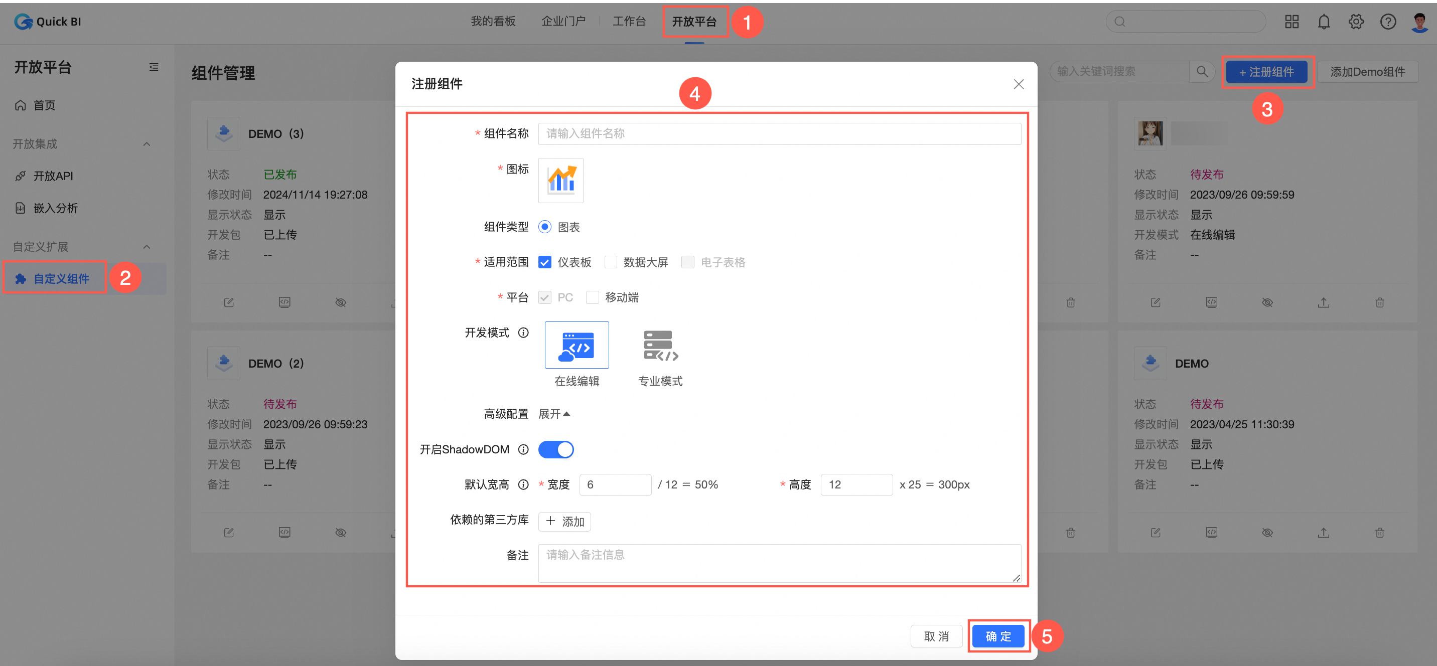Open the 工作台 menu item
This screenshot has height=666, width=1437.
click(x=629, y=21)
